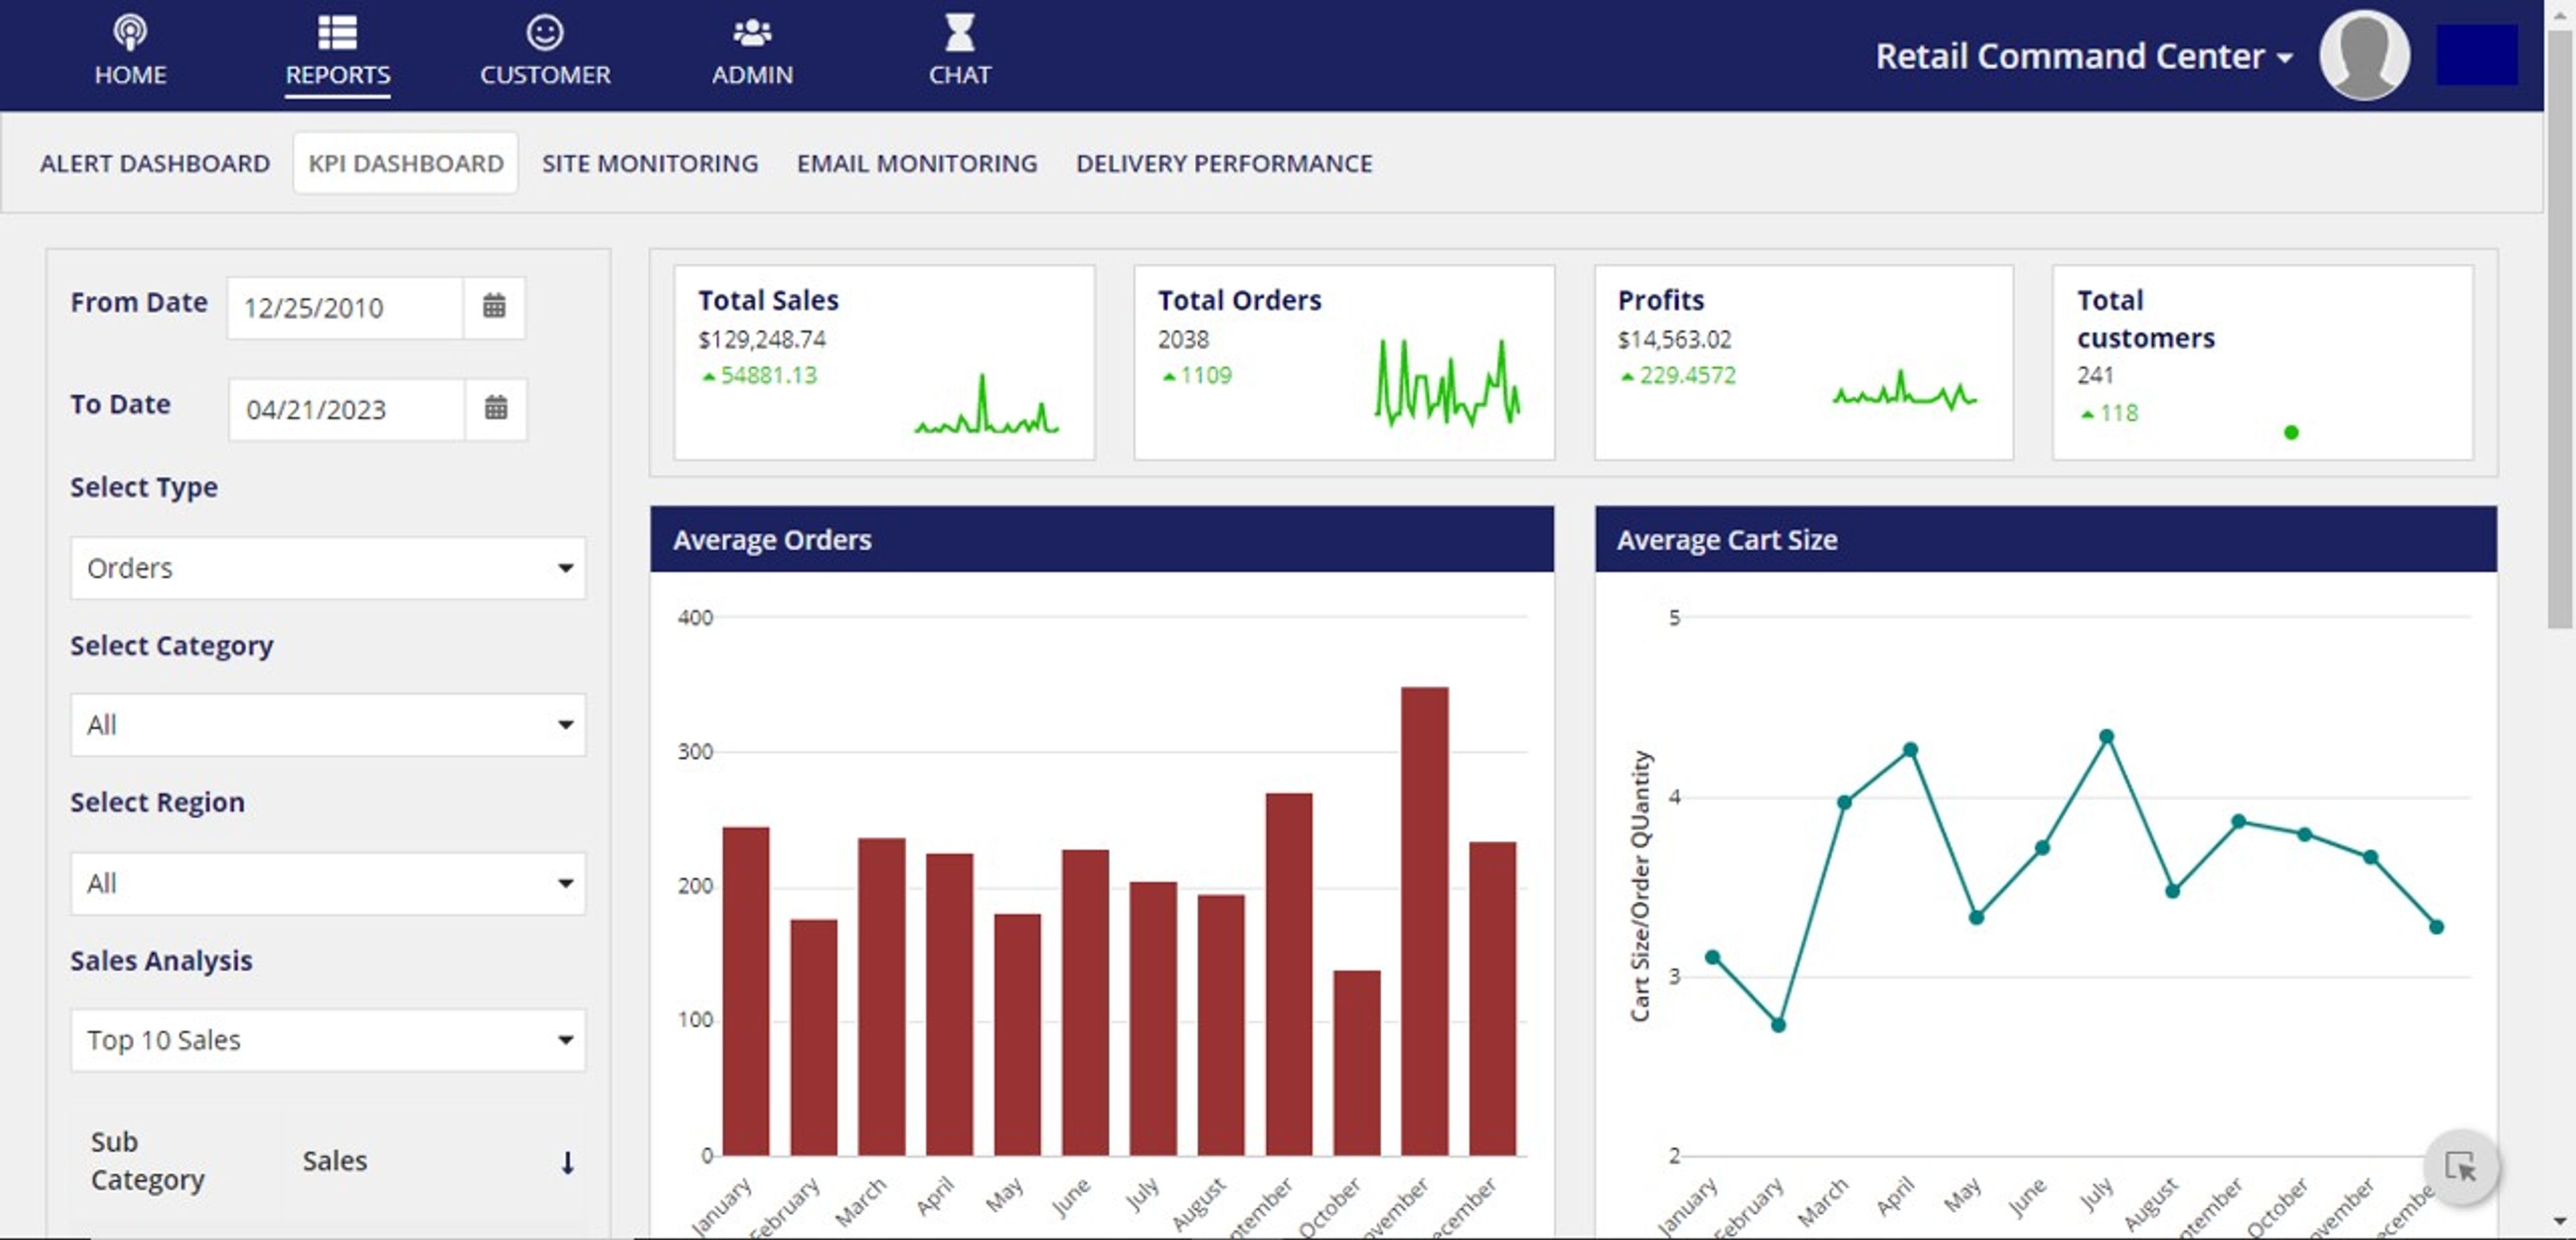Click the To Date input field

pyautogui.click(x=346, y=409)
